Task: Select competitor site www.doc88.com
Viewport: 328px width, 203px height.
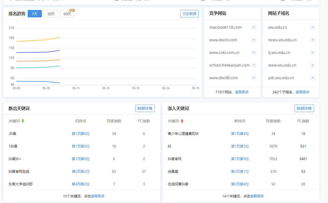Action: tap(224, 78)
